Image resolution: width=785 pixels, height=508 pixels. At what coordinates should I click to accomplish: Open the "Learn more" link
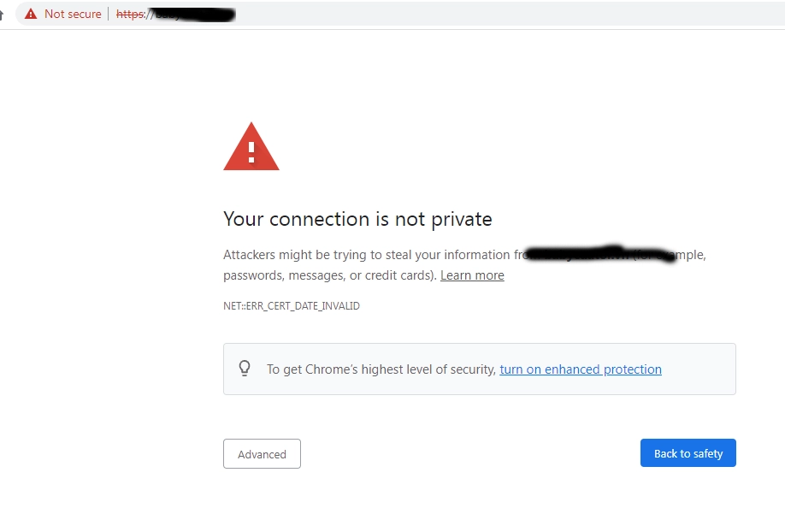[472, 275]
